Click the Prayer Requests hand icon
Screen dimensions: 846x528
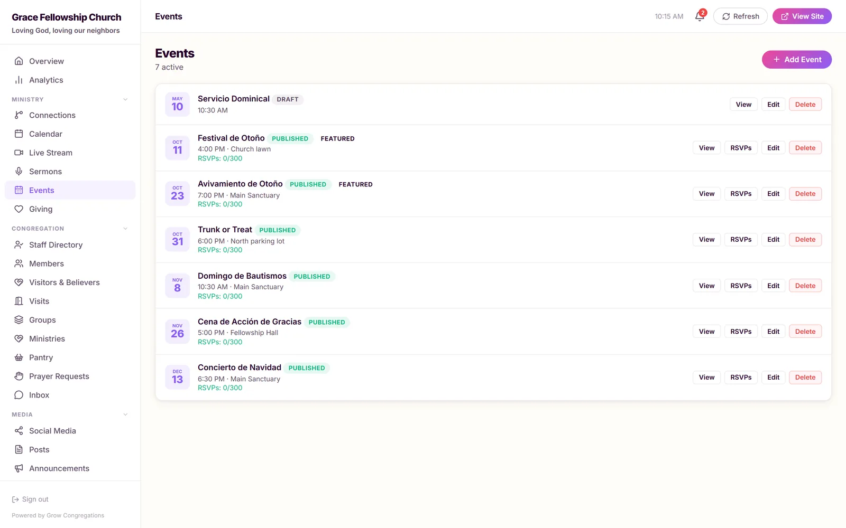point(19,376)
